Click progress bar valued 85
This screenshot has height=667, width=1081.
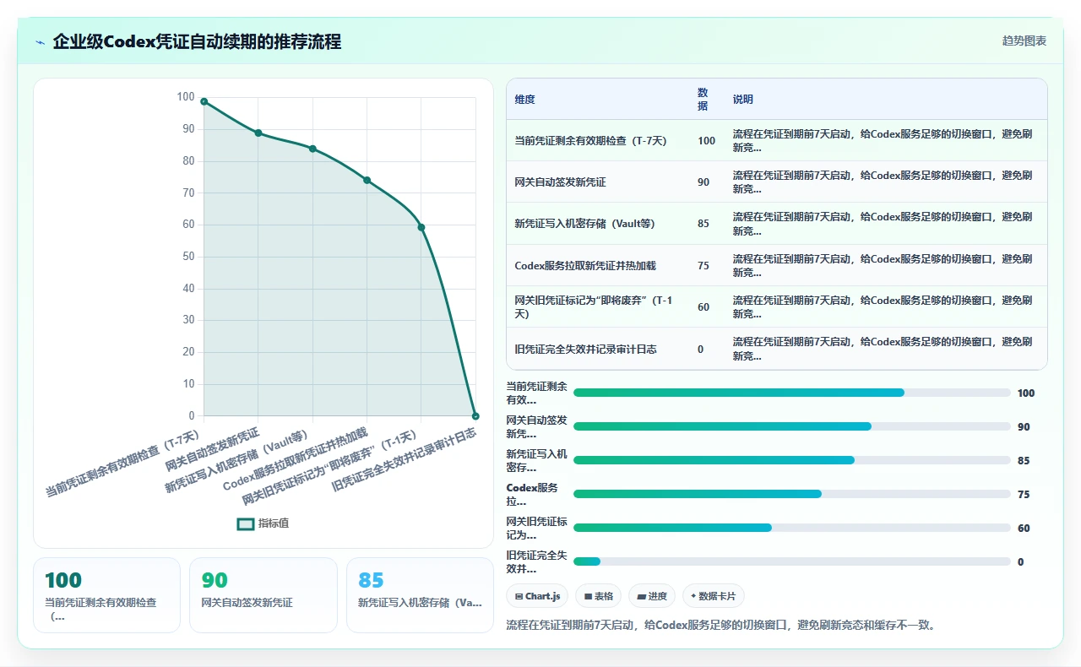coord(792,460)
